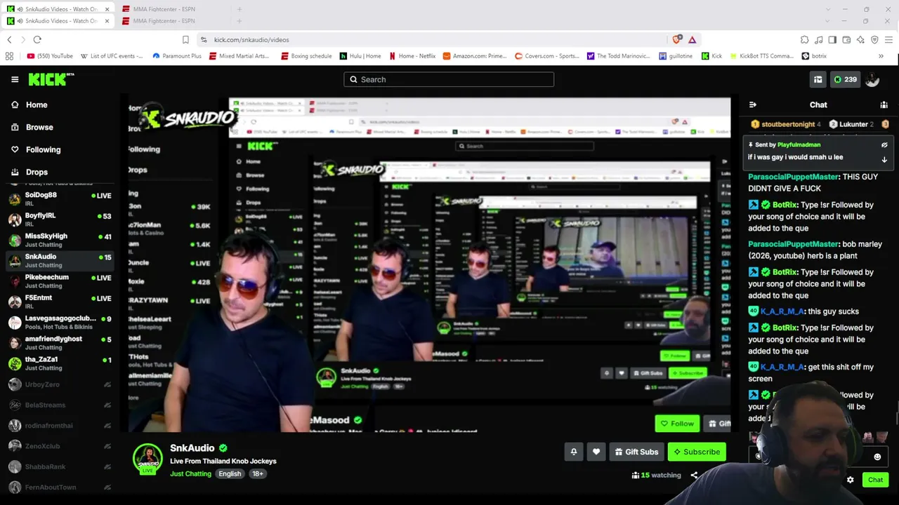Viewport: 899px width, 505px height.
Task: Open BoyflyIRL channel in the sidebar
Action: pyautogui.click(x=60, y=219)
